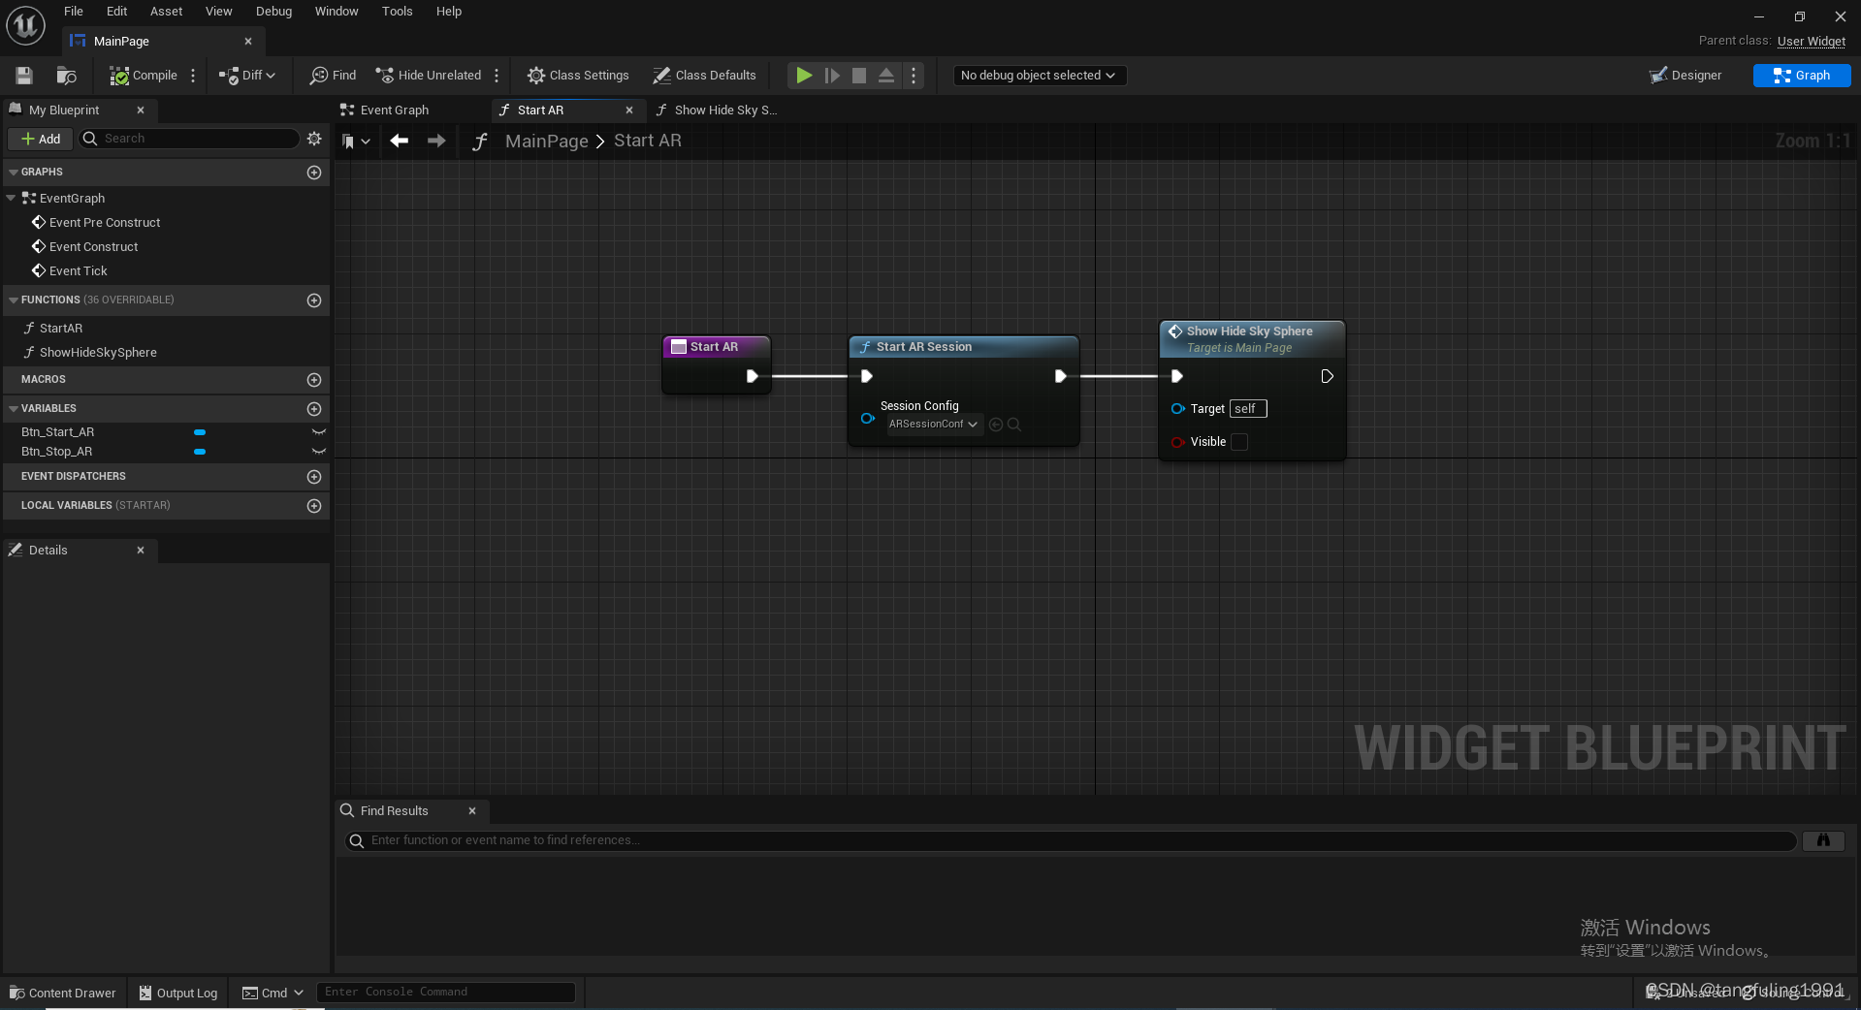Open the debug object selector dropdown
1861x1010 pixels.
point(1039,76)
